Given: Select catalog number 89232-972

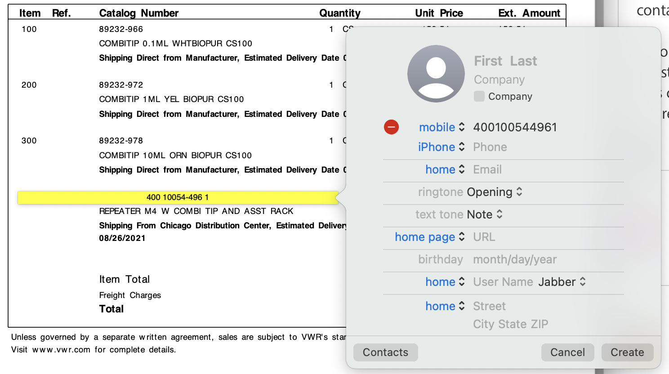Looking at the screenshot, I should [121, 85].
